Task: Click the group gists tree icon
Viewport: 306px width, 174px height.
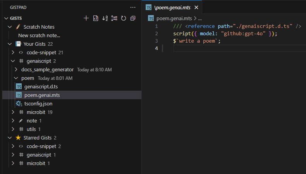Action: [x=114, y=18]
